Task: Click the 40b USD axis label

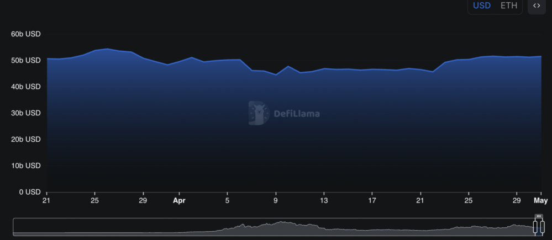Action: (26, 87)
